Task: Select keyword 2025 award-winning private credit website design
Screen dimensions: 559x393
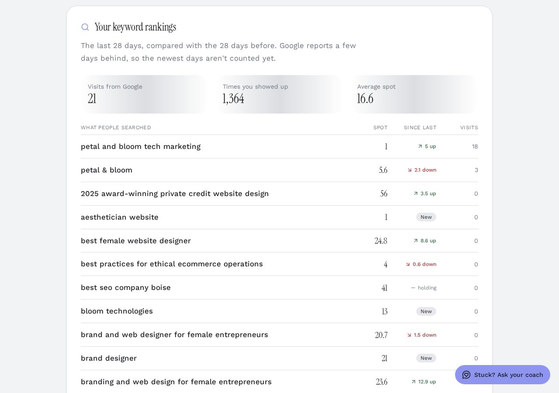Action: tap(175, 193)
